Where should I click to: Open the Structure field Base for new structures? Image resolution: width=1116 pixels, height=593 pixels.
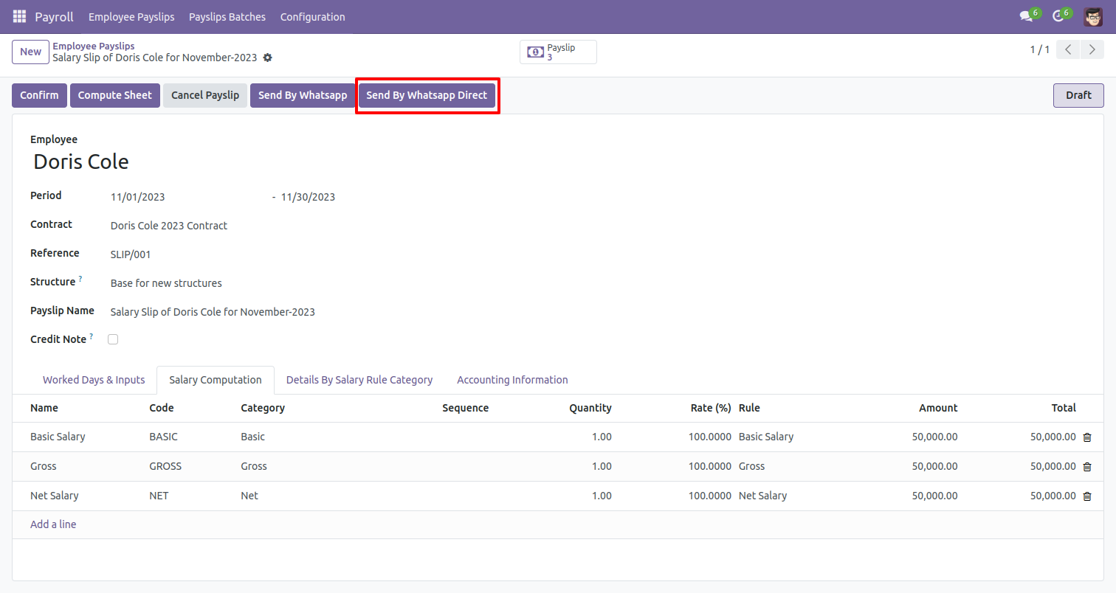click(166, 283)
